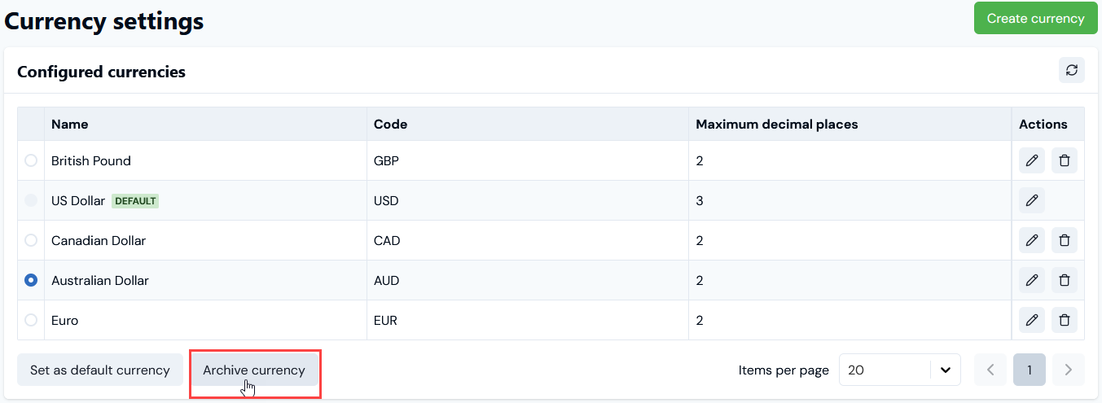Delete the Australian Dollar row
1102x403 pixels.
click(x=1064, y=281)
